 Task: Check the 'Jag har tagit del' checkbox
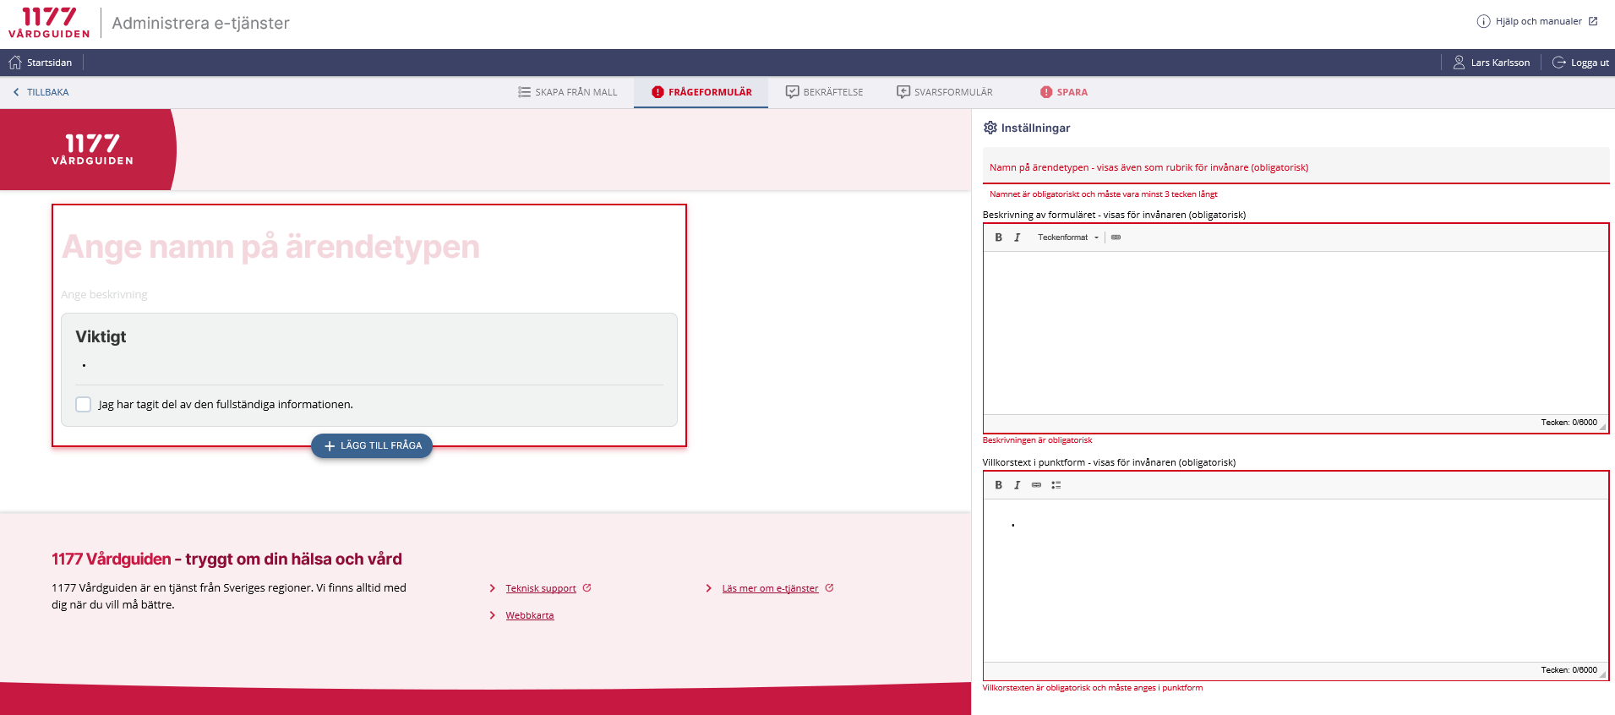[84, 405]
